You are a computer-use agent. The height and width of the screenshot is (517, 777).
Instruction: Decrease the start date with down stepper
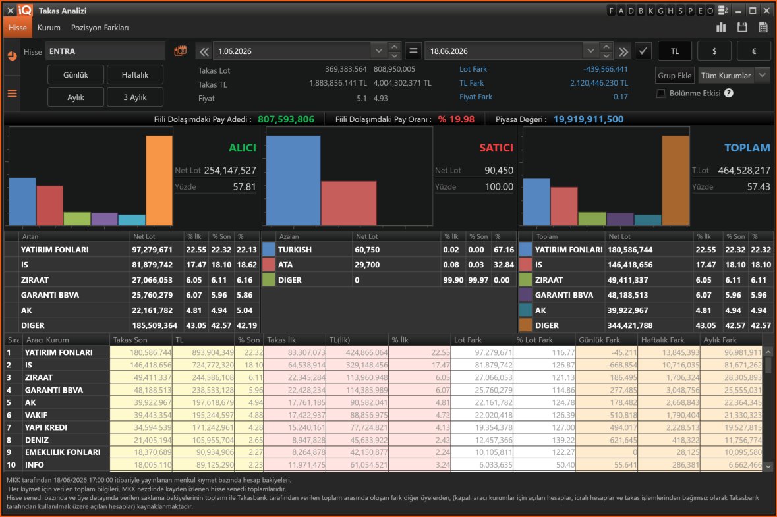point(395,55)
